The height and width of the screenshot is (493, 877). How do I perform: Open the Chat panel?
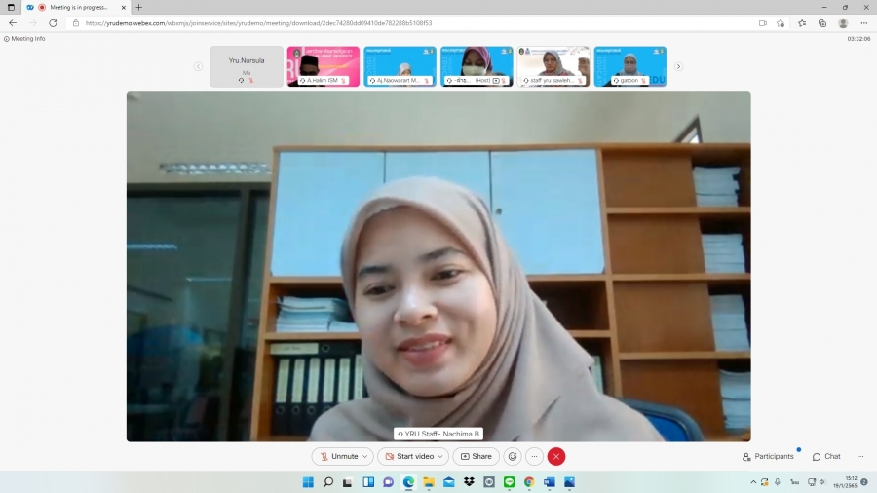[826, 456]
